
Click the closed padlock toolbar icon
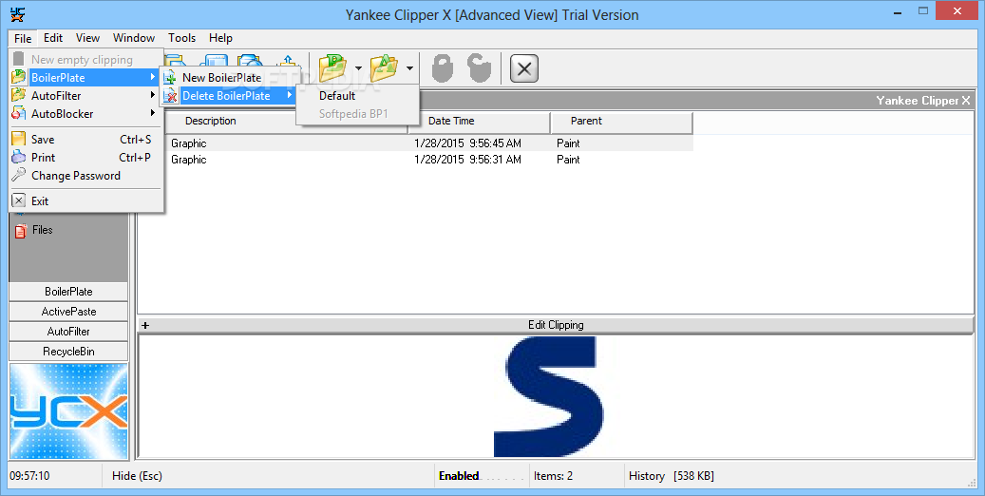pos(443,67)
